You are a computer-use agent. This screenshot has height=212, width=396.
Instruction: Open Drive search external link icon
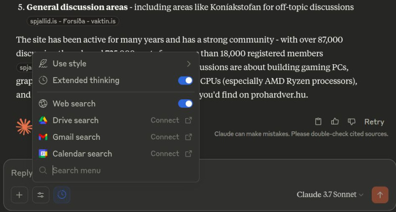click(x=188, y=120)
